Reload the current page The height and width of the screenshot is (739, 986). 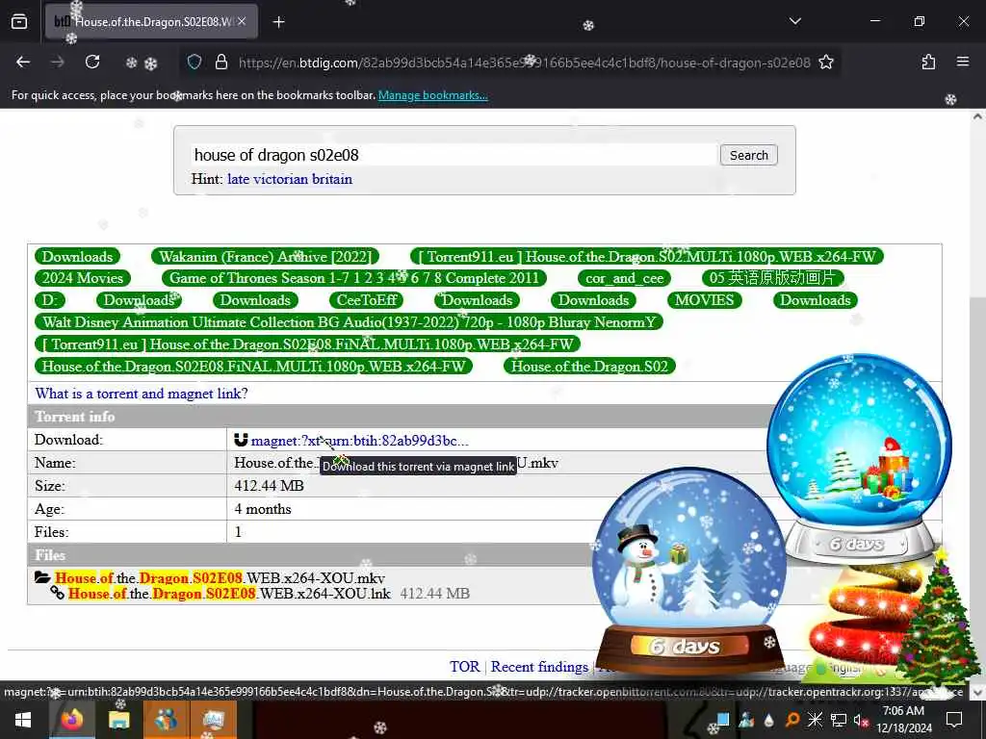tap(92, 62)
